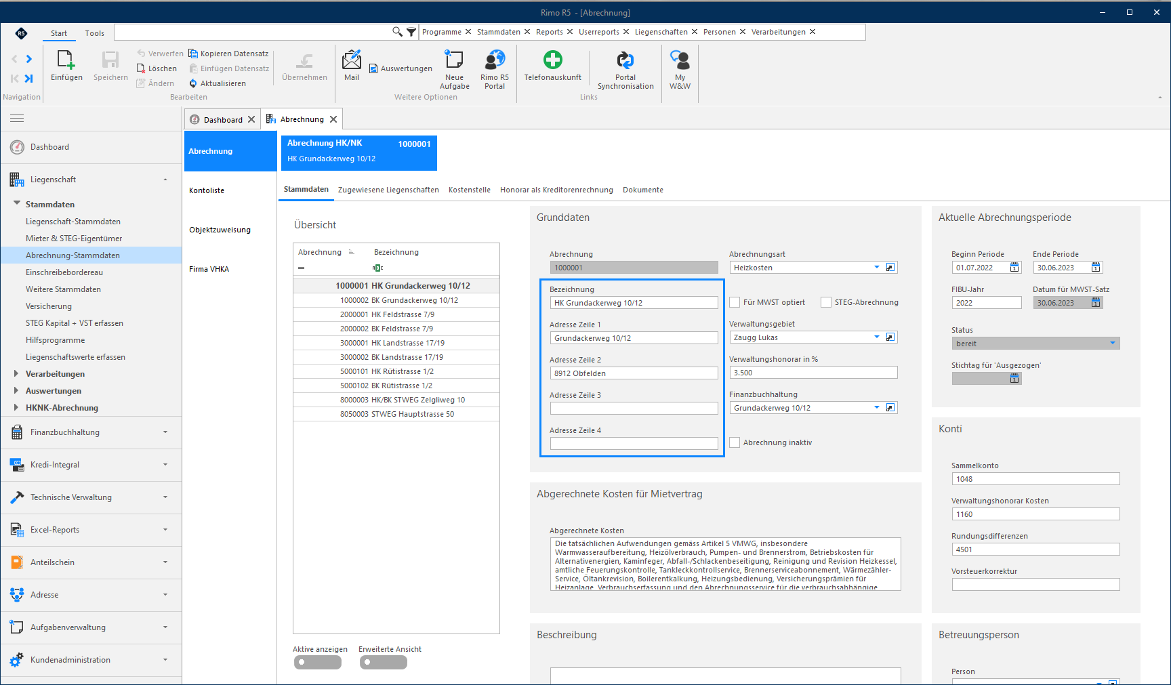1171x685 pixels.
Task: Switch to Kostenstelle tab
Action: tap(470, 190)
